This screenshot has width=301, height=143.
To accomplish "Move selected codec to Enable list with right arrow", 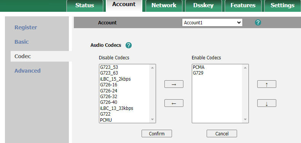I will point(174,84).
